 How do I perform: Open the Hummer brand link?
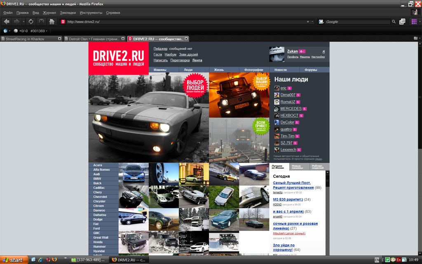coord(100,247)
